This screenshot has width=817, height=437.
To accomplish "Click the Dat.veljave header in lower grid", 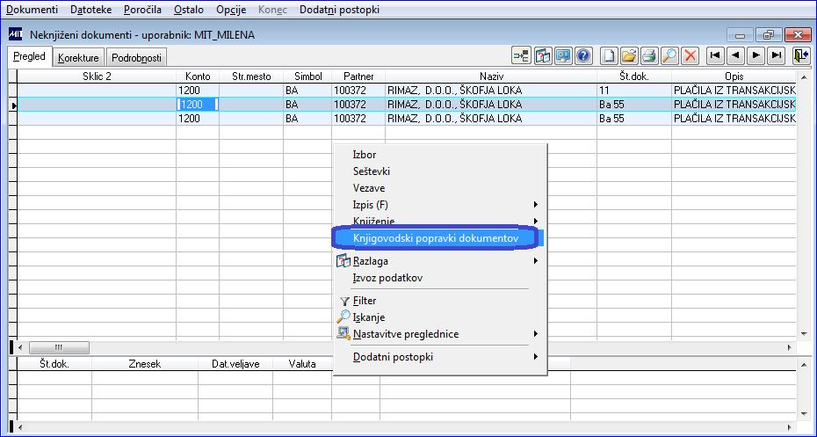I will [x=235, y=364].
